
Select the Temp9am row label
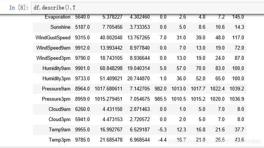pyautogui.click(x=60, y=130)
